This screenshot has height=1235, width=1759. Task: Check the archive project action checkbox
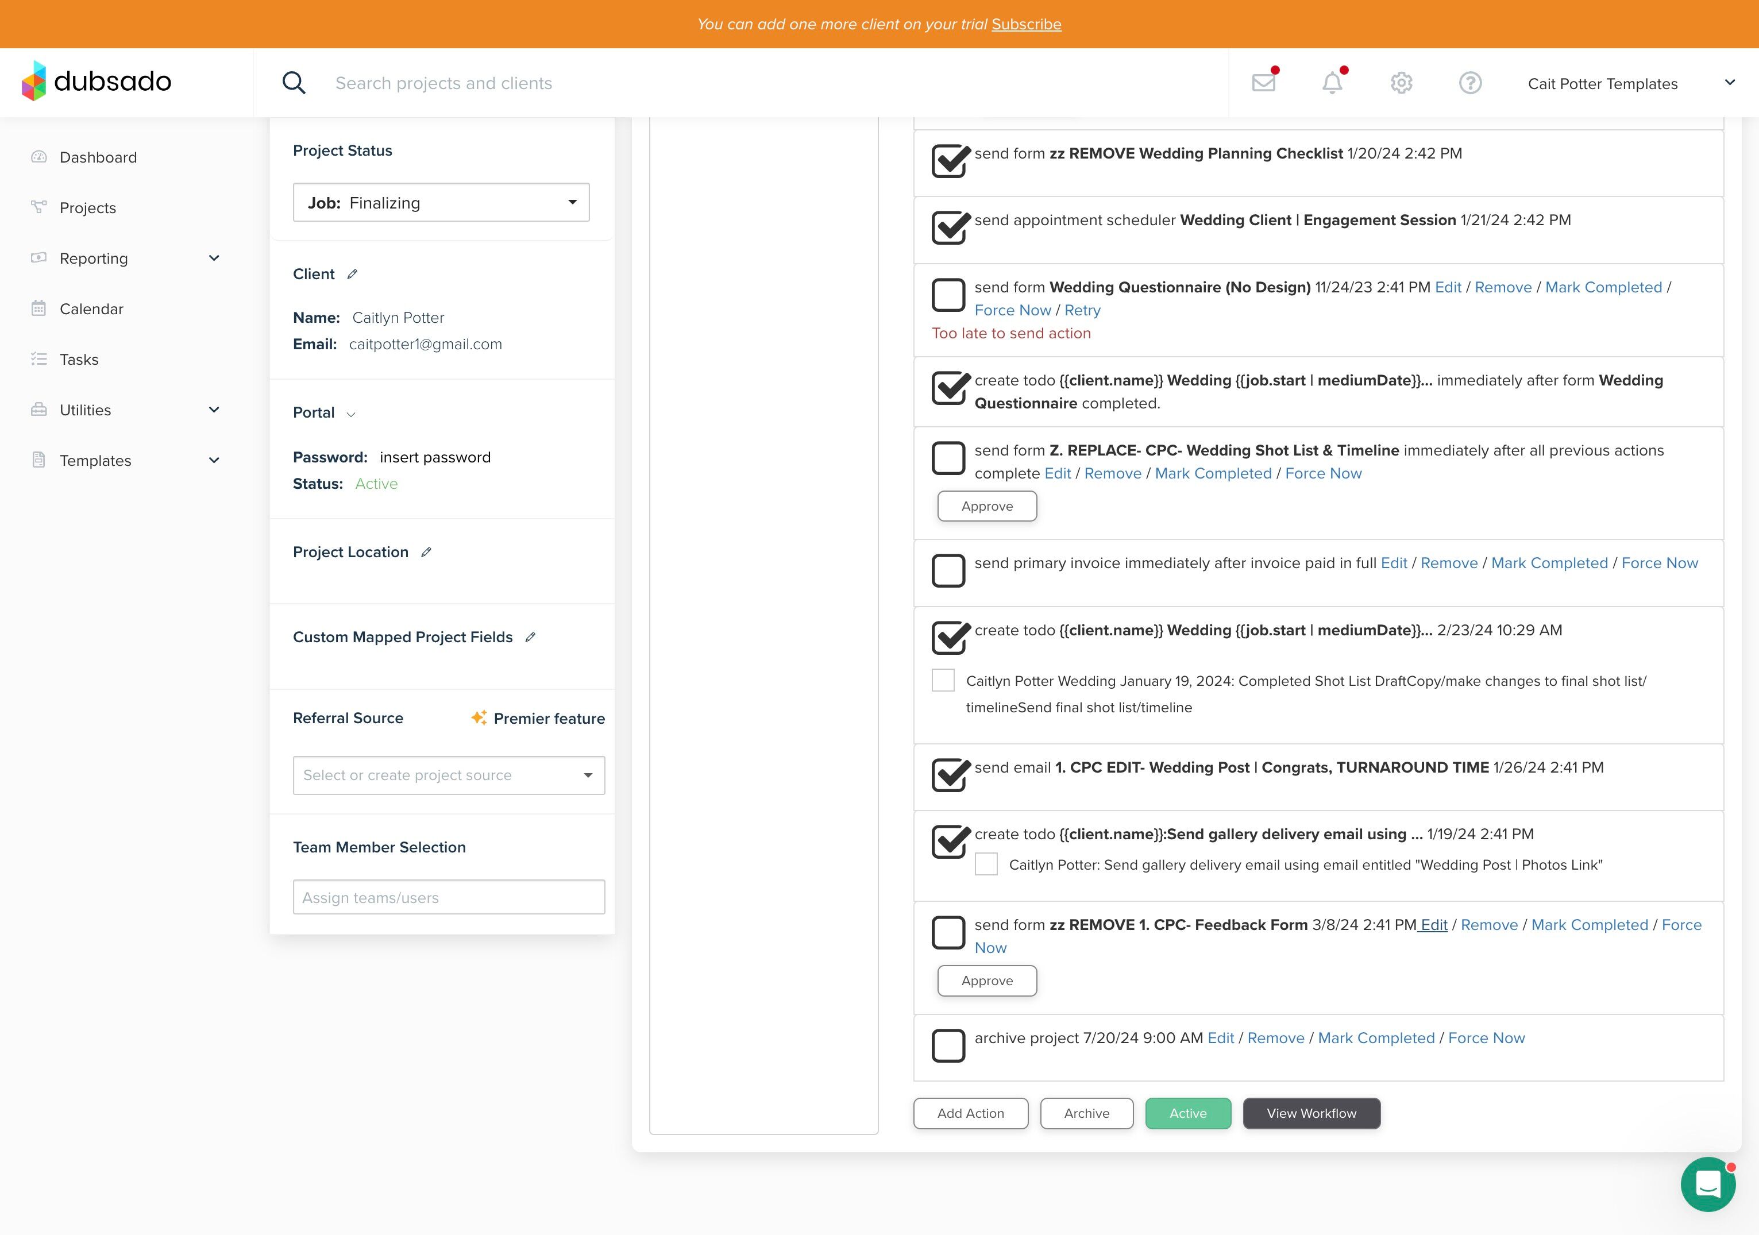(x=948, y=1046)
